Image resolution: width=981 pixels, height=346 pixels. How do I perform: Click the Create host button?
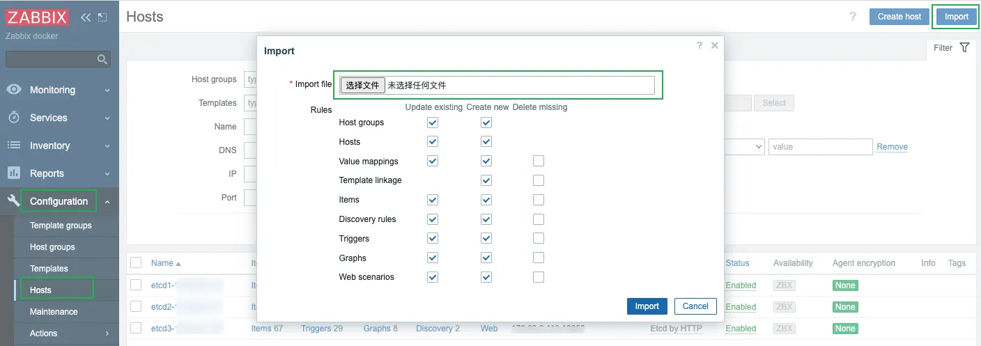(x=899, y=17)
